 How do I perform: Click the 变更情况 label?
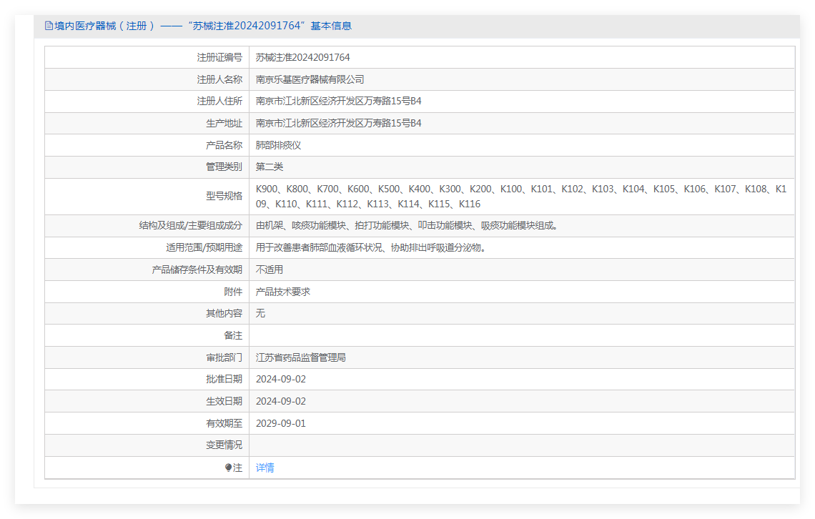pyautogui.click(x=224, y=445)
